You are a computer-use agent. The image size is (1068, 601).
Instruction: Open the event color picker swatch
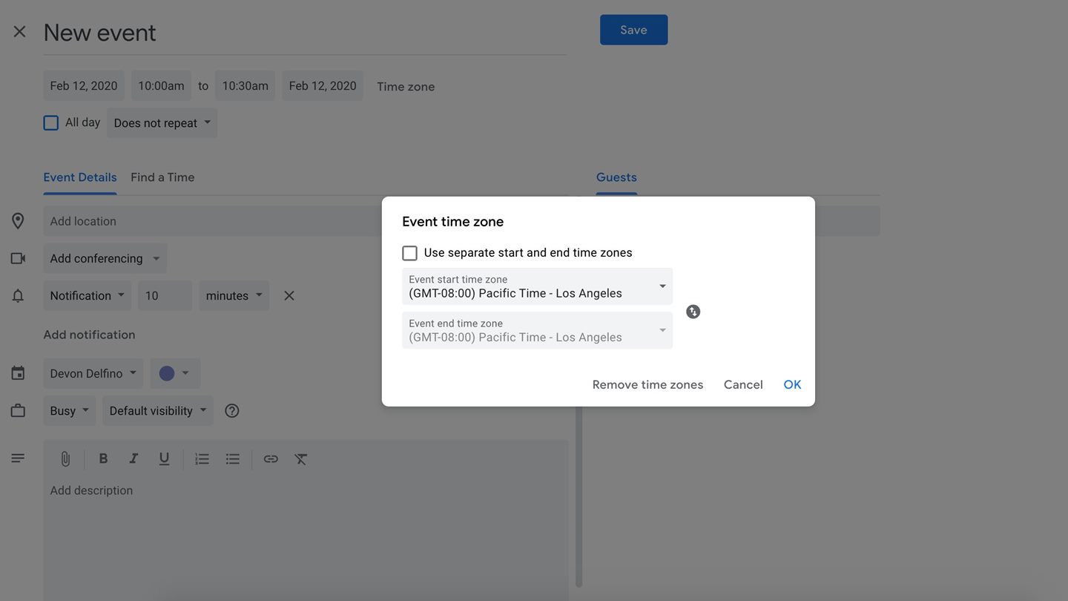[x=175, y=373]
